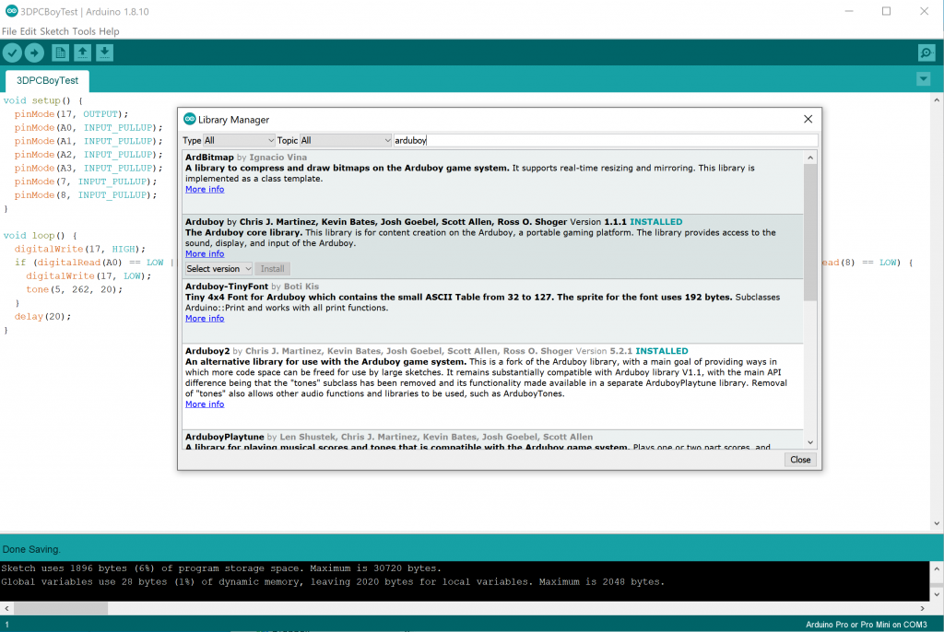Image resolution: width=944 pixels, height=632 pixels.
Task: Select the 3DPCBoyTest tab
Action: click(47, 81)
